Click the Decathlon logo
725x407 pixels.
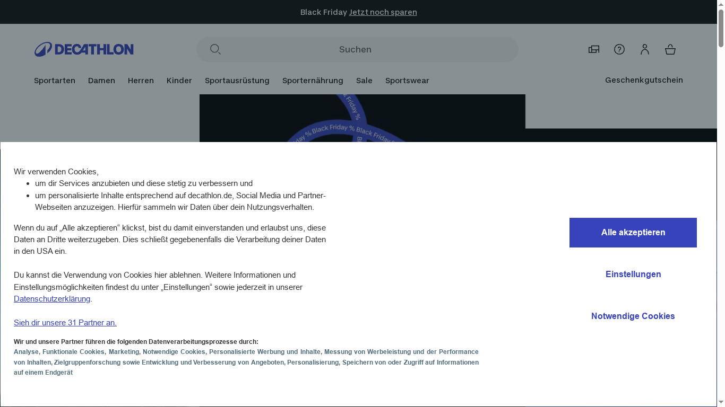coord(83,49)
